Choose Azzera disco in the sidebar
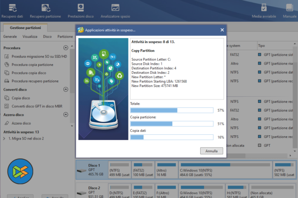Screen dimensions: 298x198 point(20,123)
